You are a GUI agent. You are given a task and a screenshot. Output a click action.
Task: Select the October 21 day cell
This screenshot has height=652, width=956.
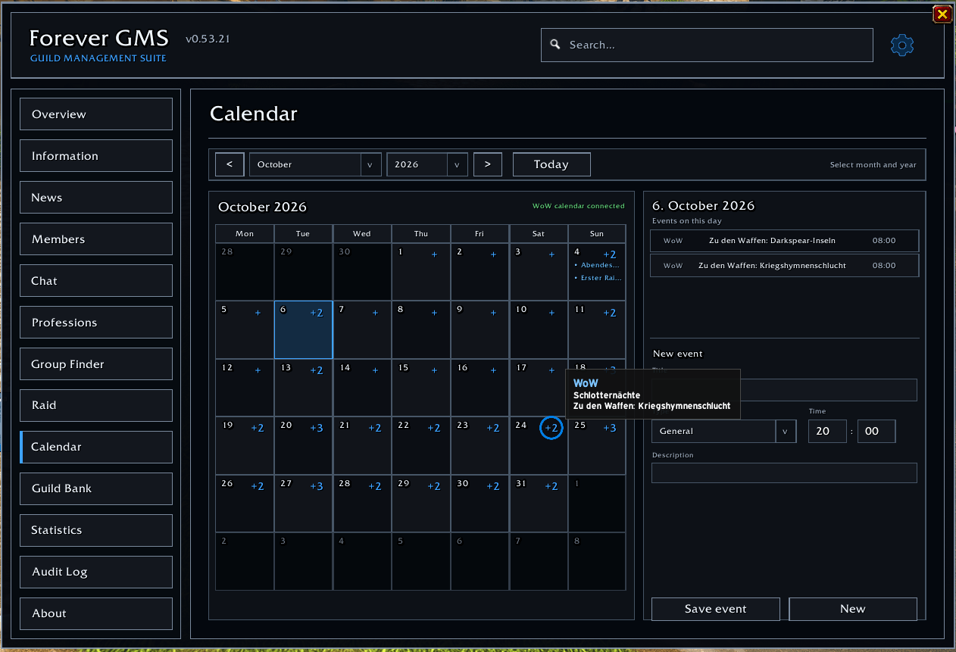pos(362,445)
